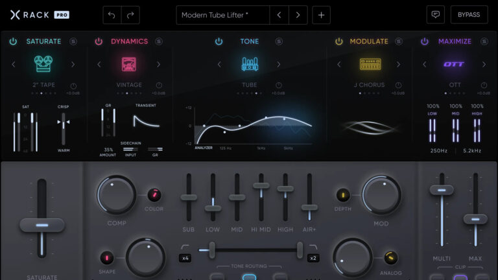Viewport: 498px width, 280px height.
Task: Toggle Dynamics module power
Action: click(99, 41)
